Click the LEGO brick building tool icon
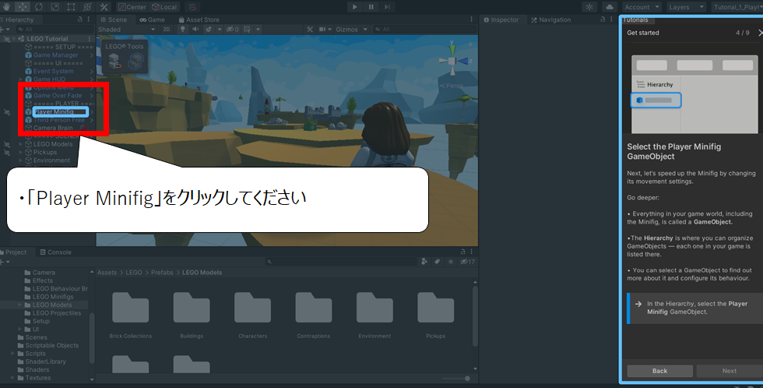This screenshot has width=763, height=388. pyautogui.click(x=136, y=62)
